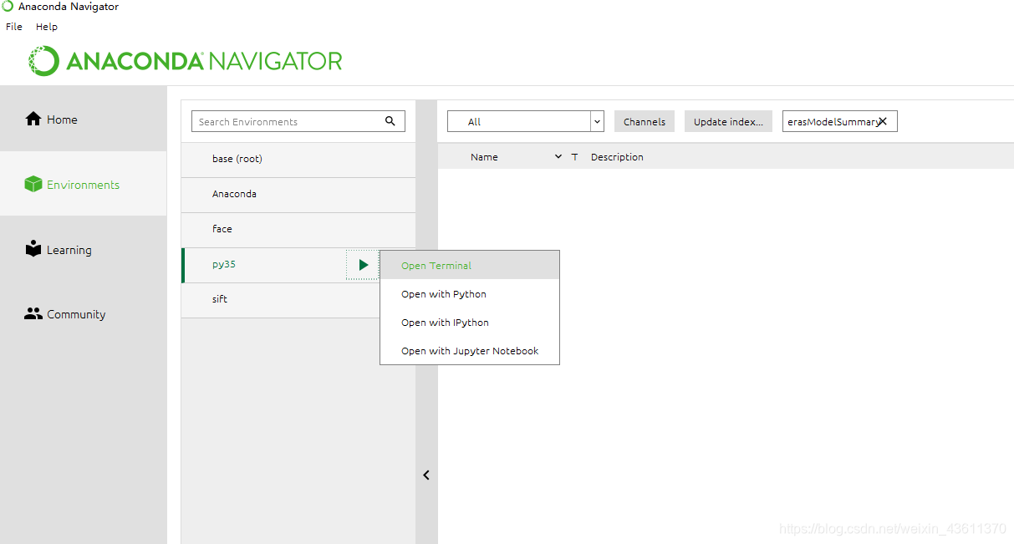Click the Home house icon

tap(33, 119)
